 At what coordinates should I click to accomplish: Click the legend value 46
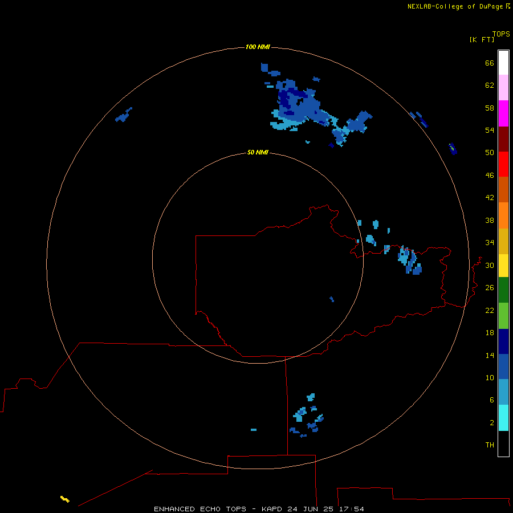pyautogui.click(x=490, y=175)
